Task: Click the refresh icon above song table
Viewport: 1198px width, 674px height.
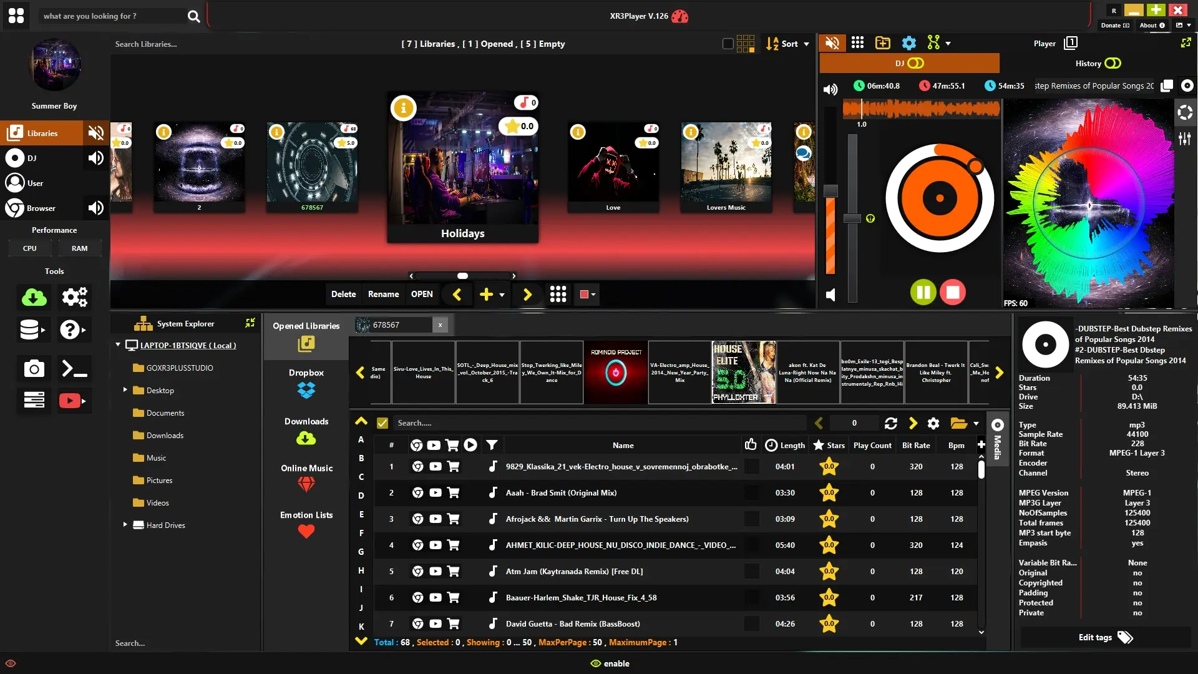Action: [890, 423]
